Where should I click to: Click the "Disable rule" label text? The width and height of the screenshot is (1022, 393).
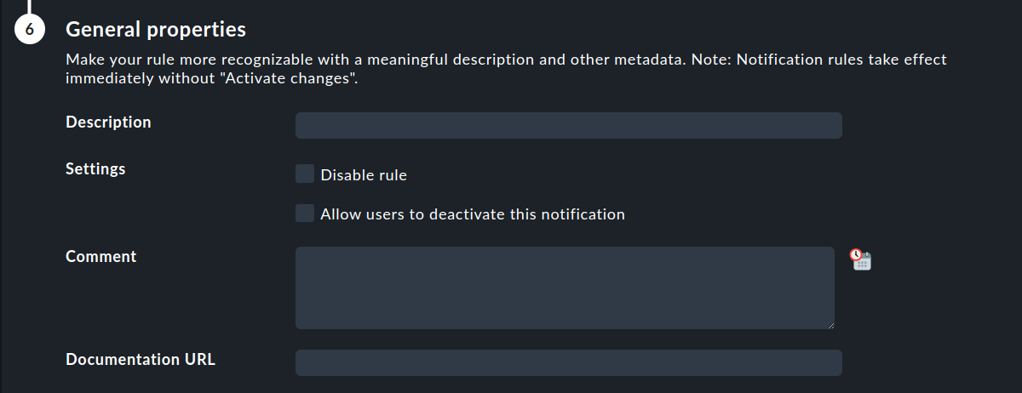[364, 175]
